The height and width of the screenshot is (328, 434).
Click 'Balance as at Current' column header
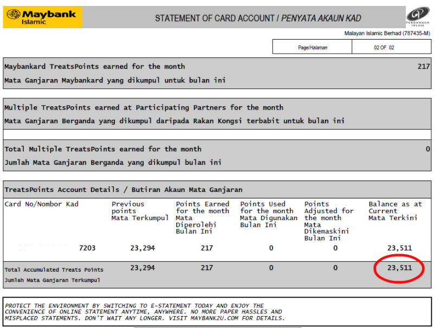[x=395, y=211]
